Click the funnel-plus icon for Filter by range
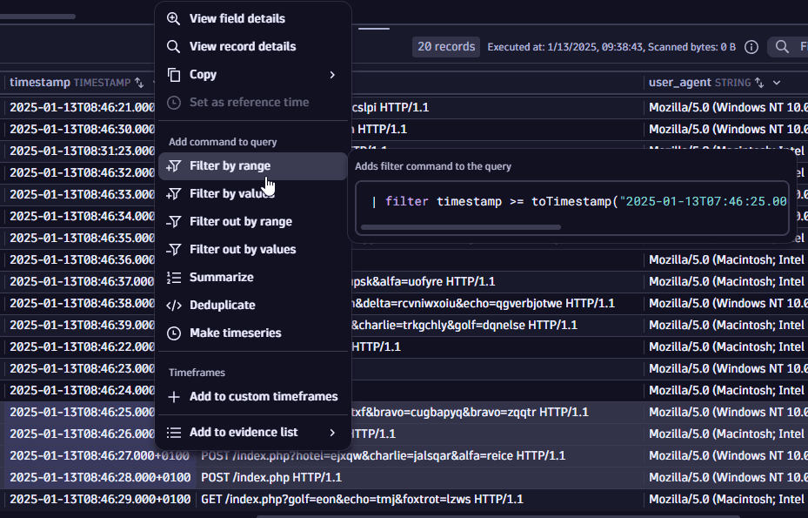The height and width of the screenshot is (518, 808). [x=174, y=165]
